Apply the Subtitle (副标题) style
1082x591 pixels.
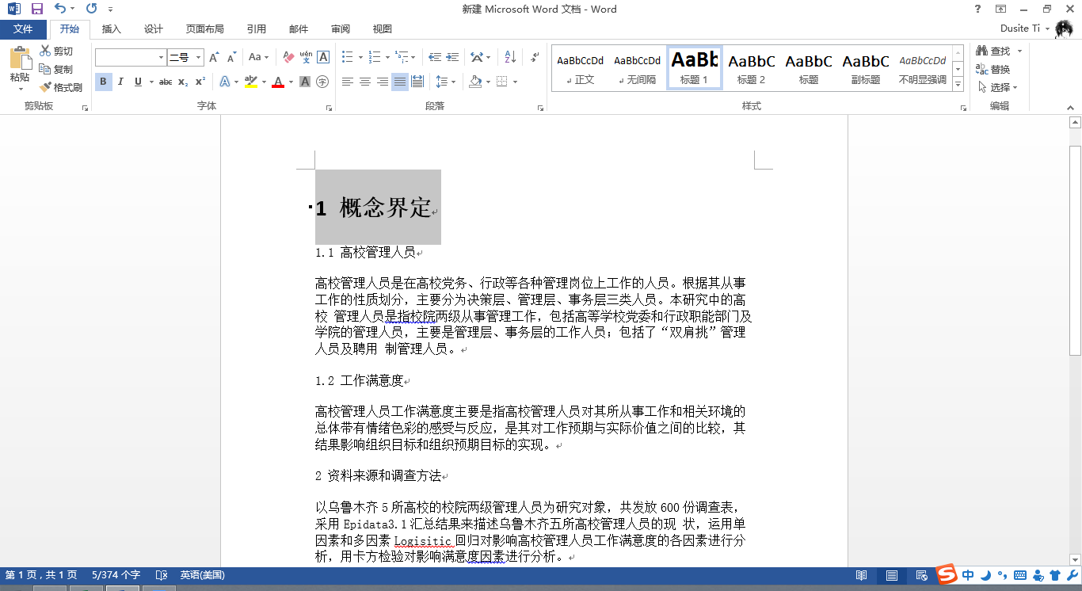[x=866, y=68]
